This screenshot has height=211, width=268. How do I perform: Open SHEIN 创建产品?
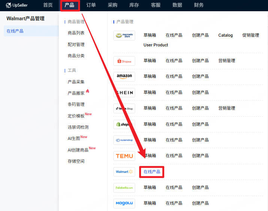coord(200,93)
